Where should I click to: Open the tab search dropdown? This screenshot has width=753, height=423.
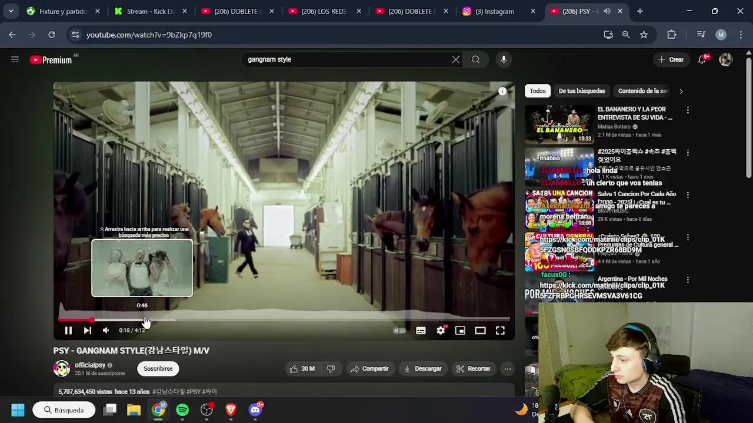point(11,11)
